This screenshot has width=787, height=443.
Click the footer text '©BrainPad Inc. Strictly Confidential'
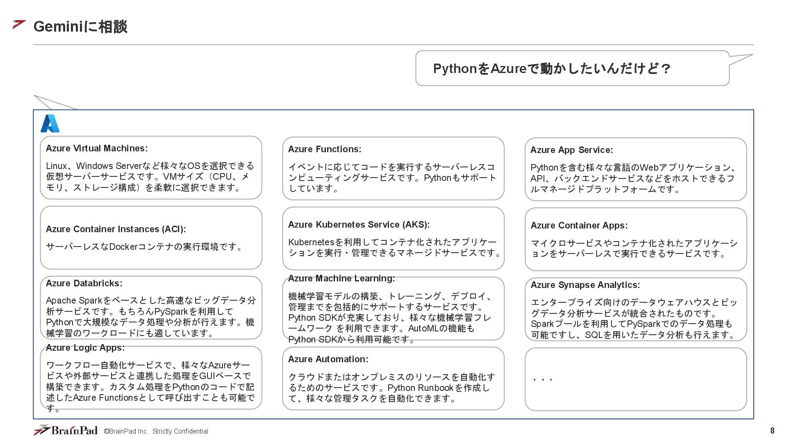click(156, 431)
